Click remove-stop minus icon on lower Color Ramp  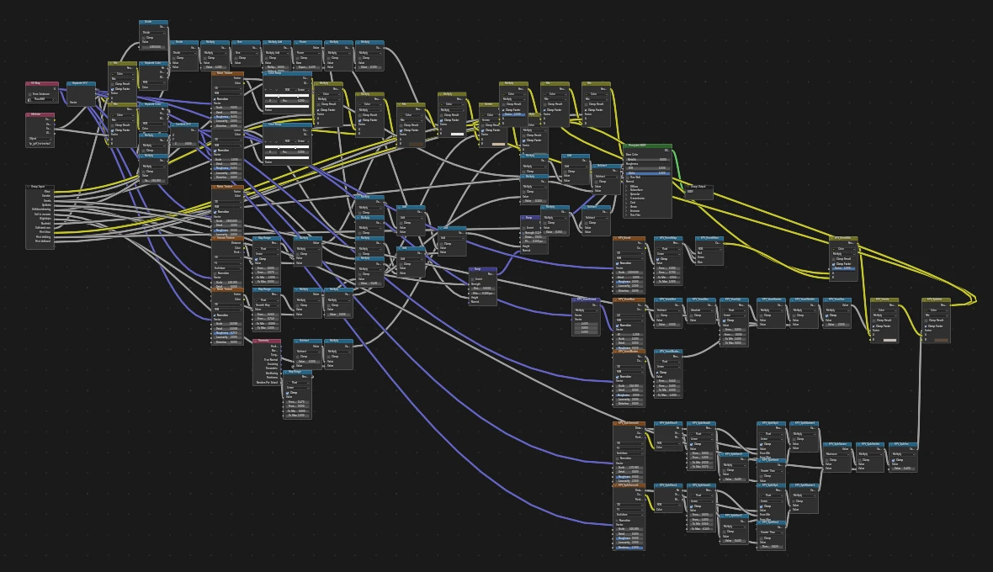(x=270, y=141)
